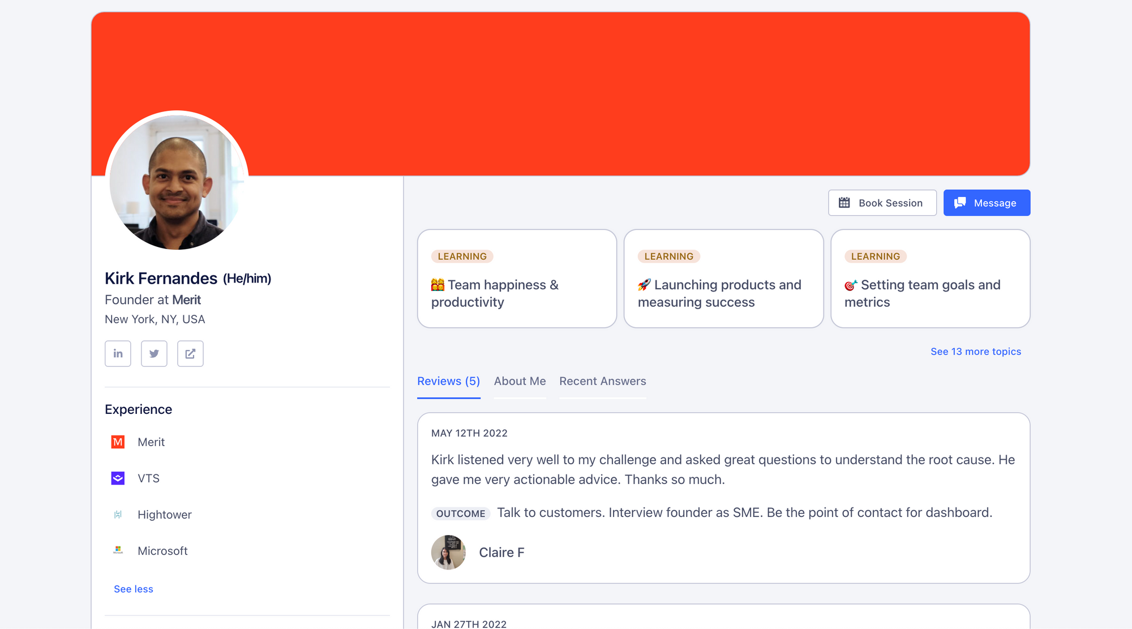Switch to the About Me tab
The image size is (1132, 629).
(520, 381)
